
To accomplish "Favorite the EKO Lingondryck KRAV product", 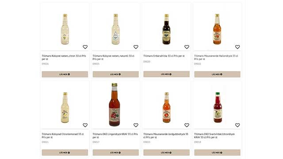I will (x=136, y=125).
